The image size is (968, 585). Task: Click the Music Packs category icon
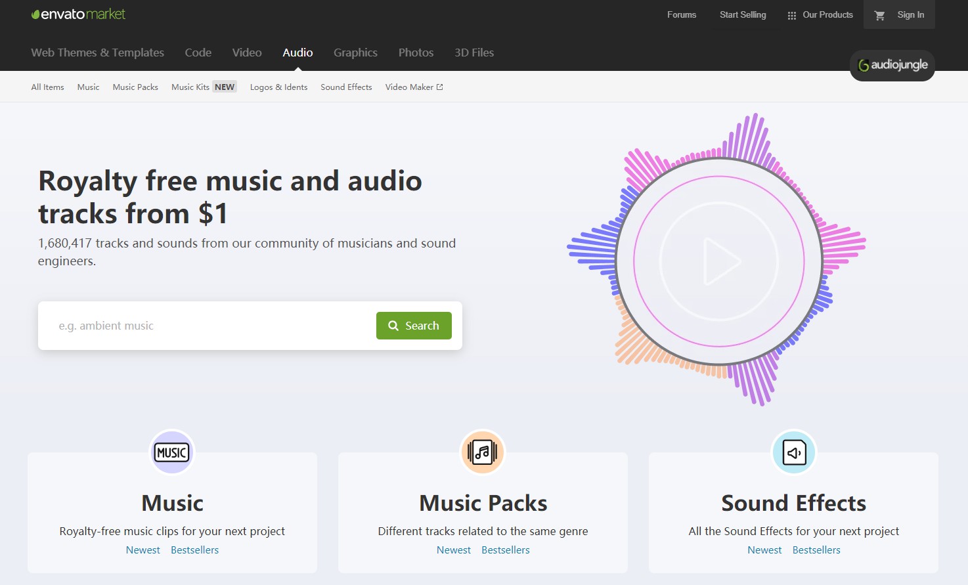[483, 452]
